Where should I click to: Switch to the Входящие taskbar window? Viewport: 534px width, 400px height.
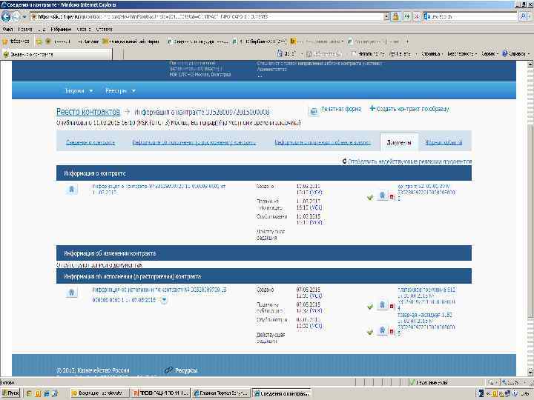(99, 393)
